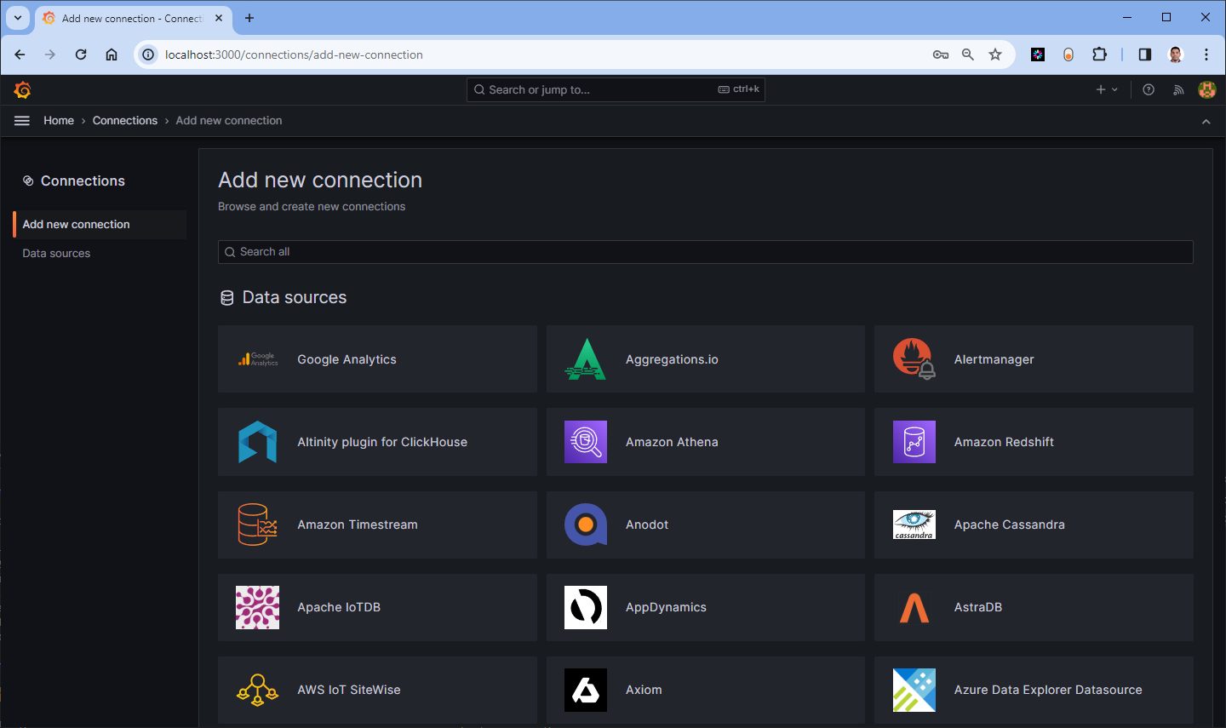Viewport: 1226px width, 728px height.
Task: Click the Apache Cassandra eye logo
Action: point(914,525)
